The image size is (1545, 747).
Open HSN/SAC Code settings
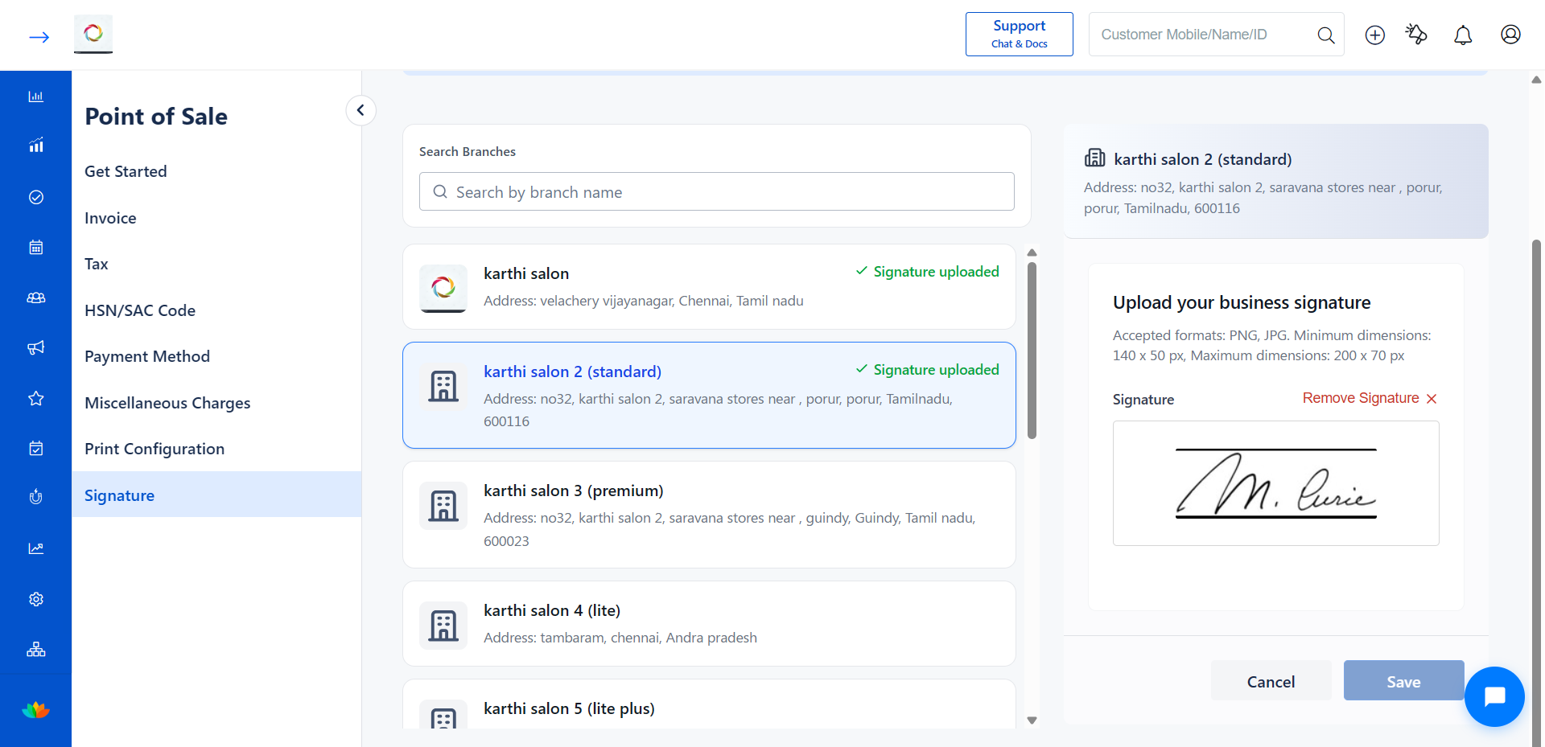140,310
